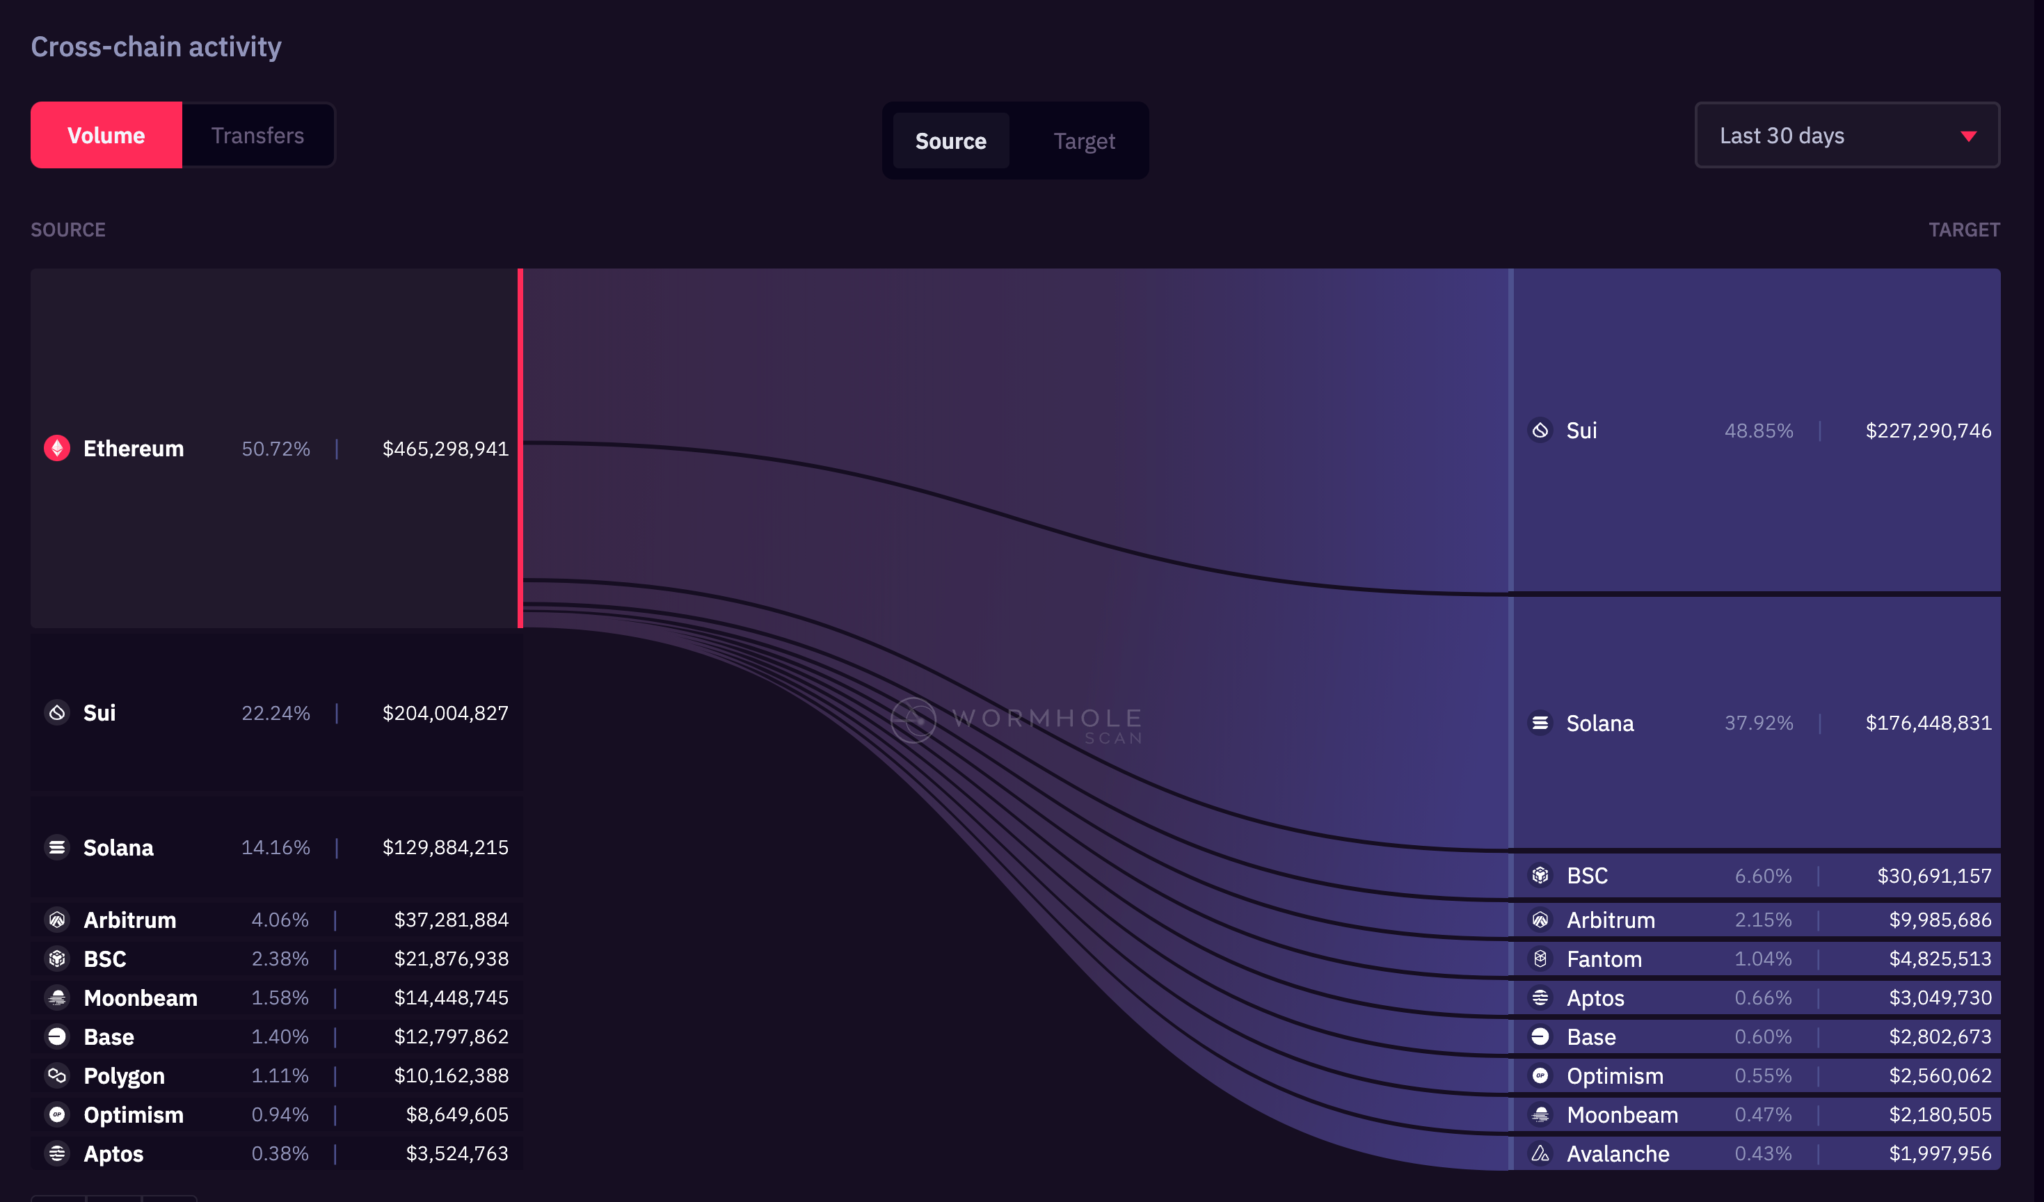Click the $227,290,746 Sui target volume

1928,431
